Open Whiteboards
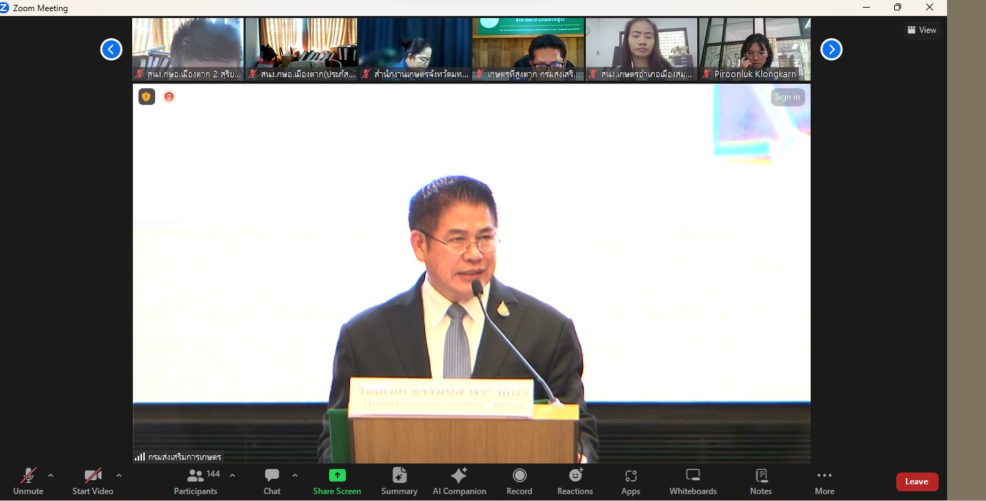 point(693,481)
